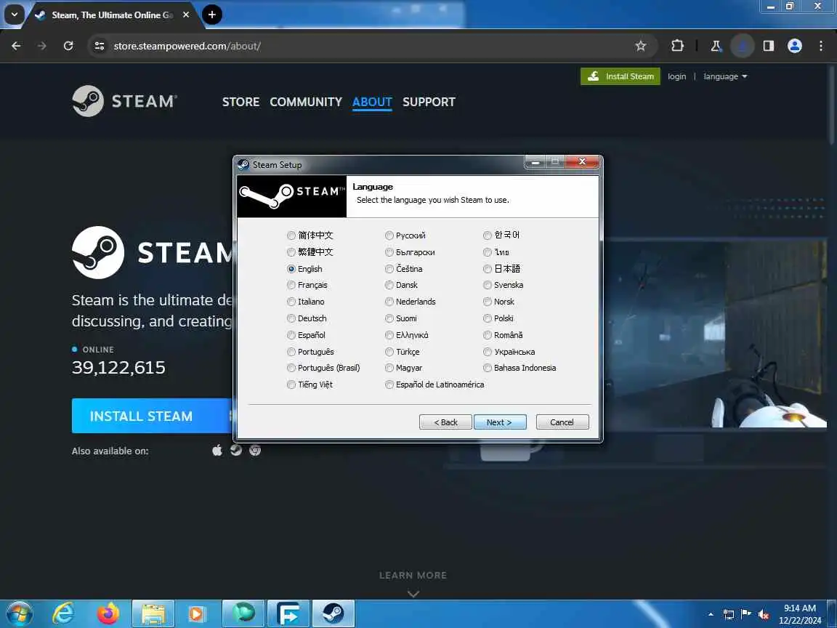This screenshot has height=628, width=837.
Task: Select Português (Brasil) option
Action: 291,368
